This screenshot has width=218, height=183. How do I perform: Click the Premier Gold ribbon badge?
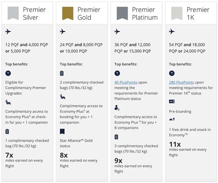tap(68, 13)
